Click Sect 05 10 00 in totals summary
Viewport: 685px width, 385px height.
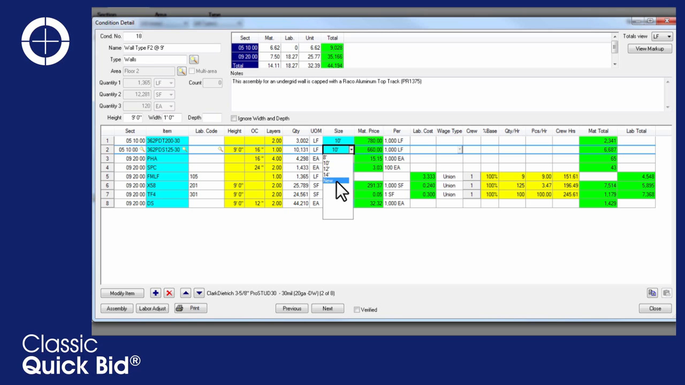(x=245, y=48)
